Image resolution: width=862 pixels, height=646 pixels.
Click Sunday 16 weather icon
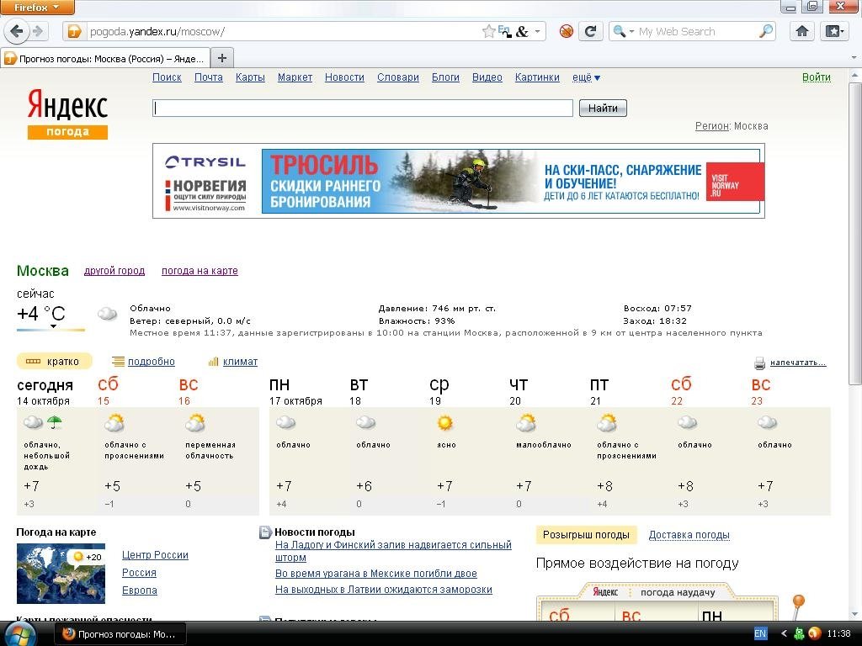tap(195, 424)
